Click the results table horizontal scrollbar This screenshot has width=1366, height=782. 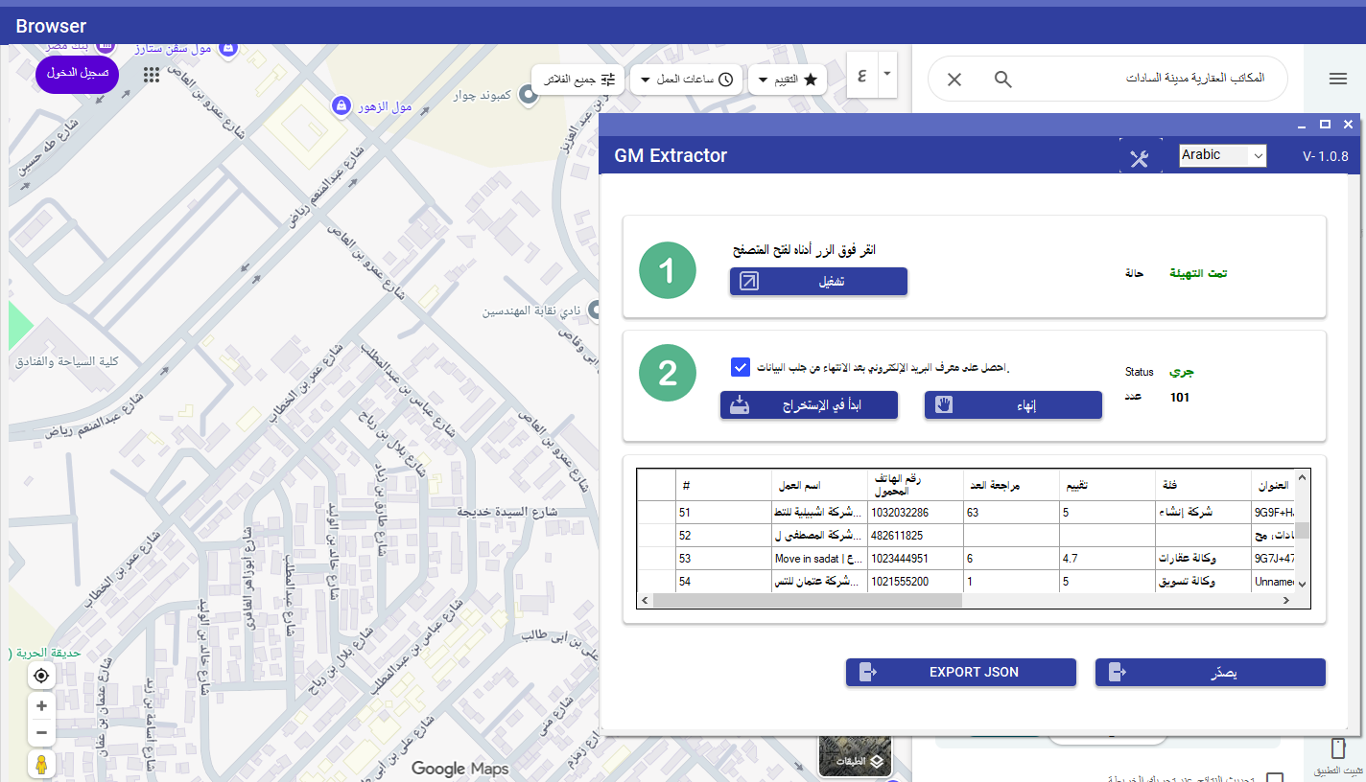806,600
